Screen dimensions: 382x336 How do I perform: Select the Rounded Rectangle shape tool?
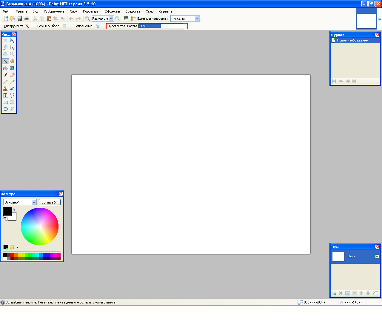click(12, 102)
